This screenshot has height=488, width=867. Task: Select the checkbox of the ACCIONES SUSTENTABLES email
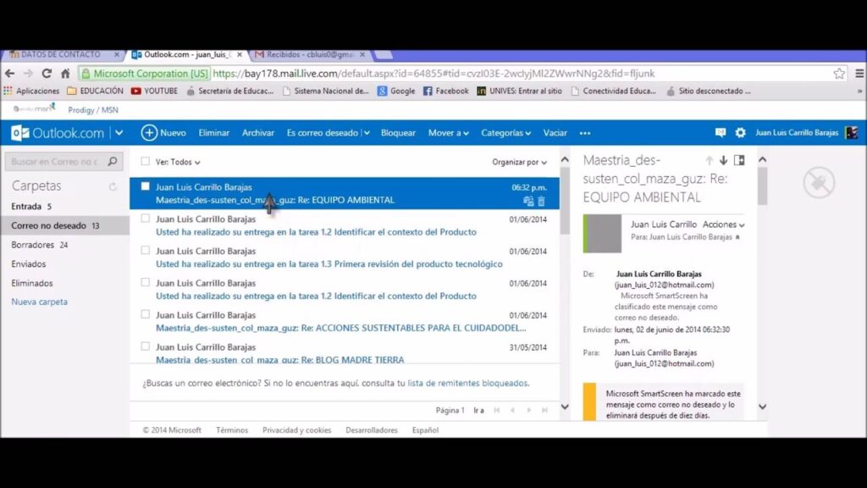coord(146,314)
